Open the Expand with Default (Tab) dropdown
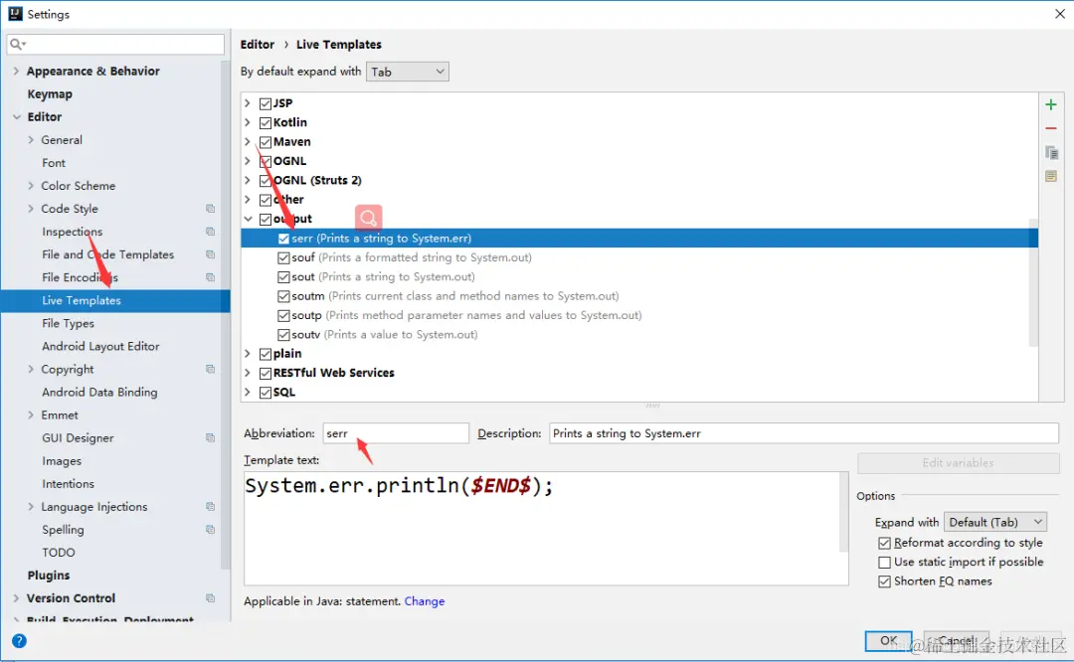 (x=995, y=522)
